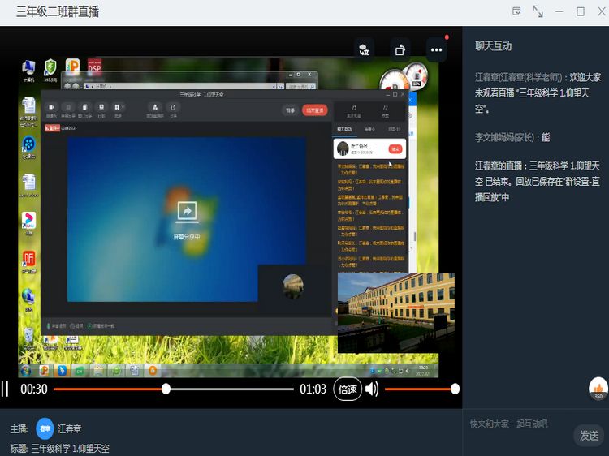The width and height of the screenshot is (609, 456).
Task: Minimize the live broadcast window
Action: coord(559,11)
